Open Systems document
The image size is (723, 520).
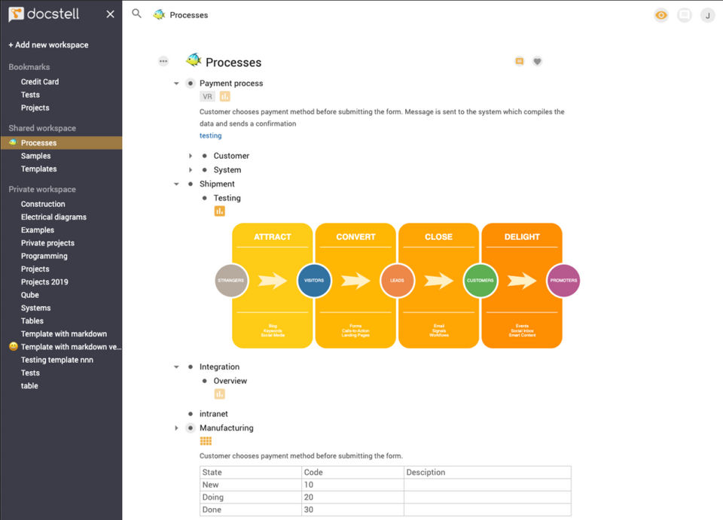[35, 308]
